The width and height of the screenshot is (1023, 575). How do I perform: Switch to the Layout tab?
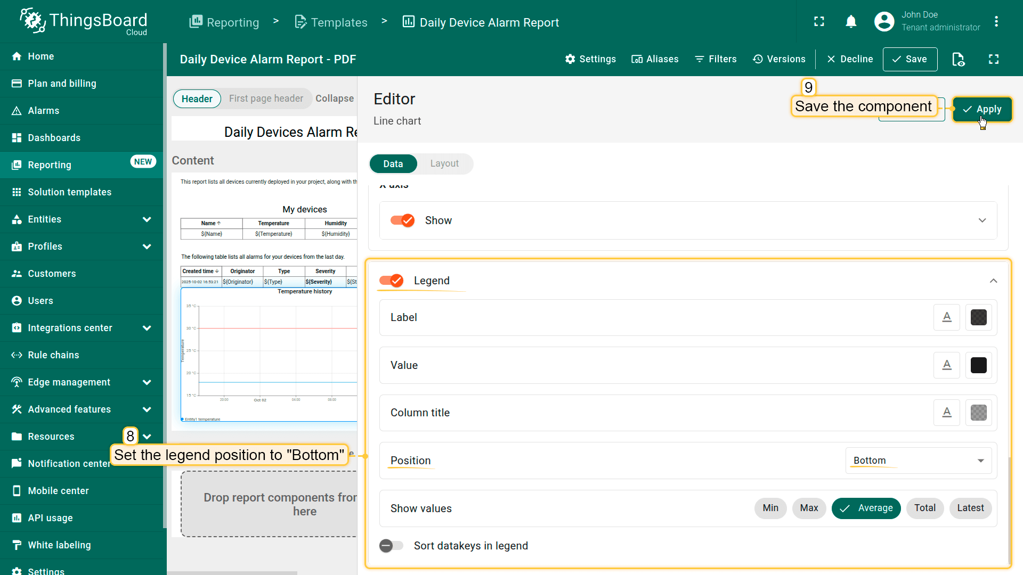click(x=444, y=164)
